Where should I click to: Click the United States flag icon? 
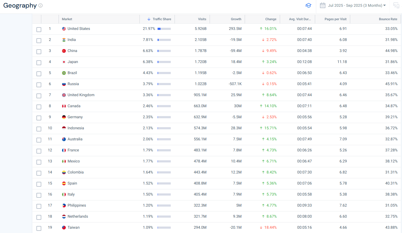coord(64,29)
